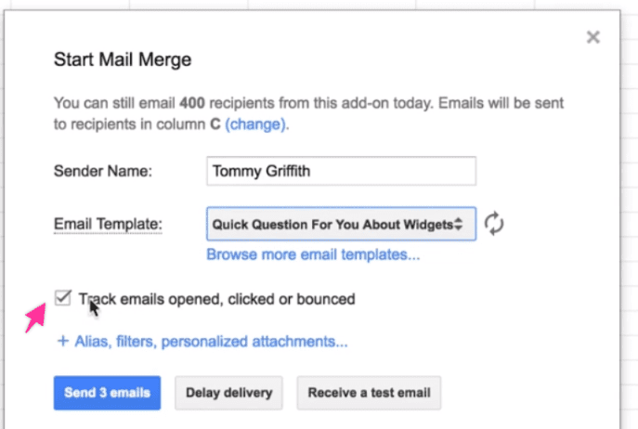The image size is (638, 429).
Task: Click the checkmark box for tracking
Action: (62, 297)
